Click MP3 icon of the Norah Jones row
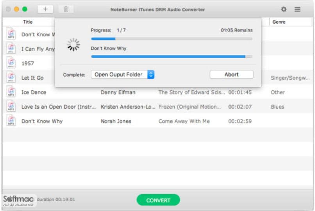This screenshot has height=211, width=315. [11, 120]
